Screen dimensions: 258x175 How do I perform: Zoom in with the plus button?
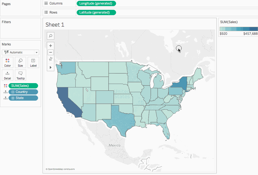point(51,46)
